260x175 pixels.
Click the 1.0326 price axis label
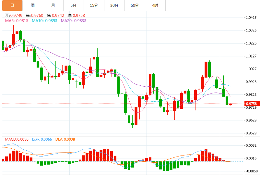point(251,31)
